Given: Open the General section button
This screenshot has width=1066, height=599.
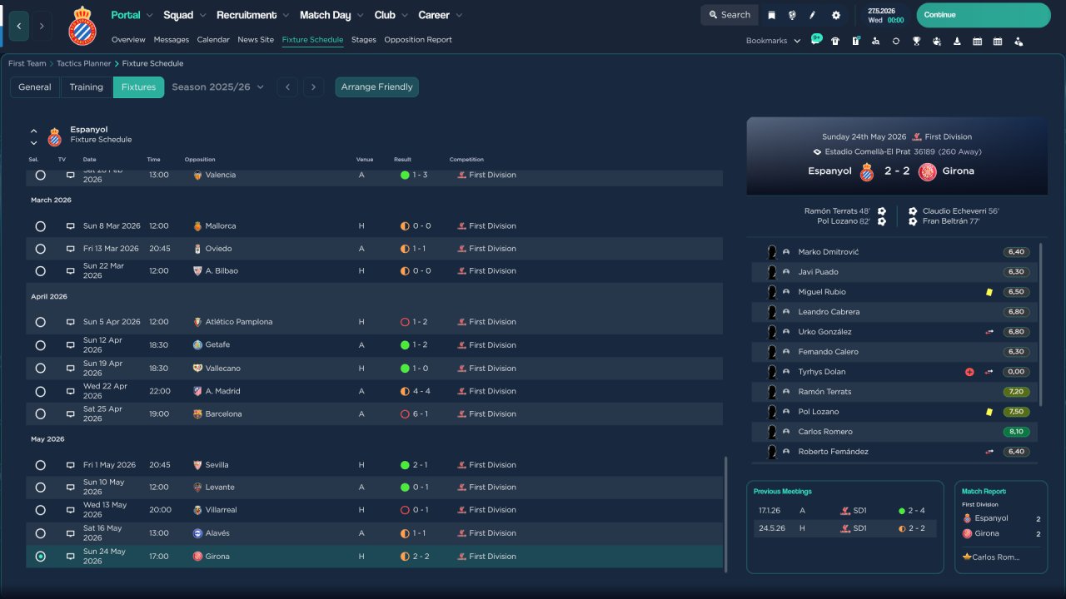Looking at the screenshot, I should pos(35,87).
